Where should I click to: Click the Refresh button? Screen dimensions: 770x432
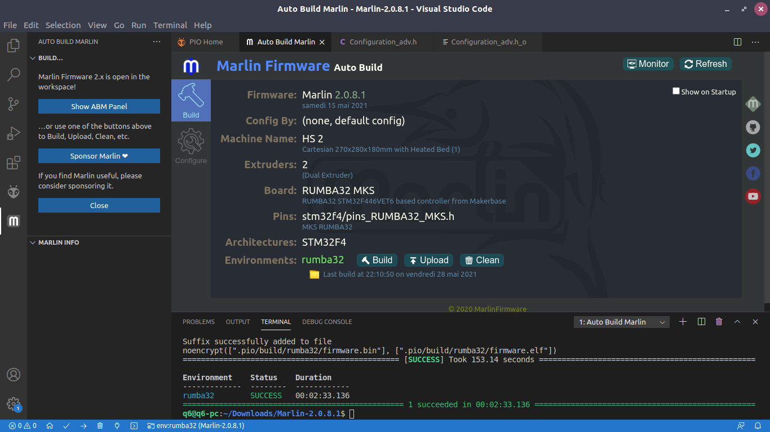[x=706, y=64]
